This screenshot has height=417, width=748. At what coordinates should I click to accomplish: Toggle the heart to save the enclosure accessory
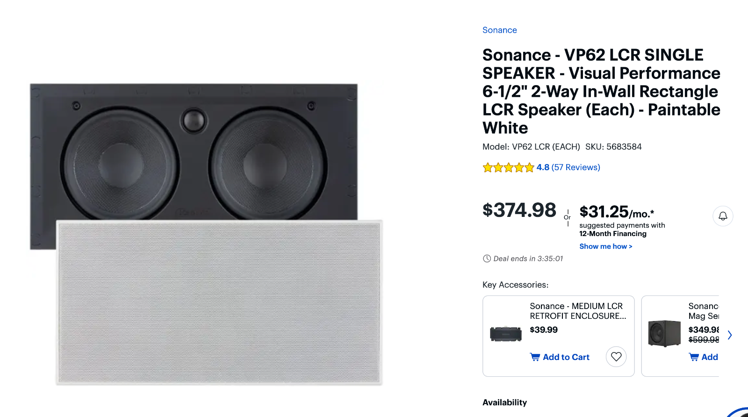pyautogui.click(x=616, y=357)
